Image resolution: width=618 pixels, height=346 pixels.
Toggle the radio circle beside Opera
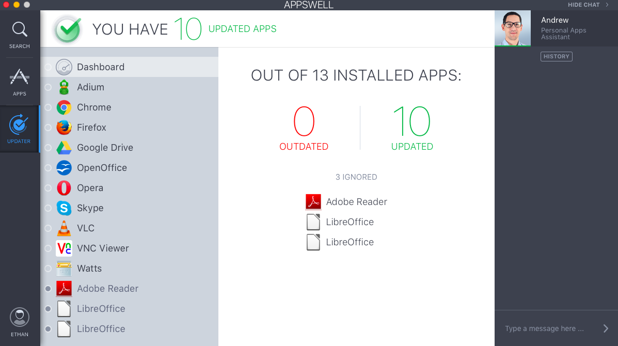[48, 188]
